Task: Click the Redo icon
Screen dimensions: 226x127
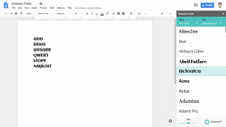Action: tap(11, 14)
